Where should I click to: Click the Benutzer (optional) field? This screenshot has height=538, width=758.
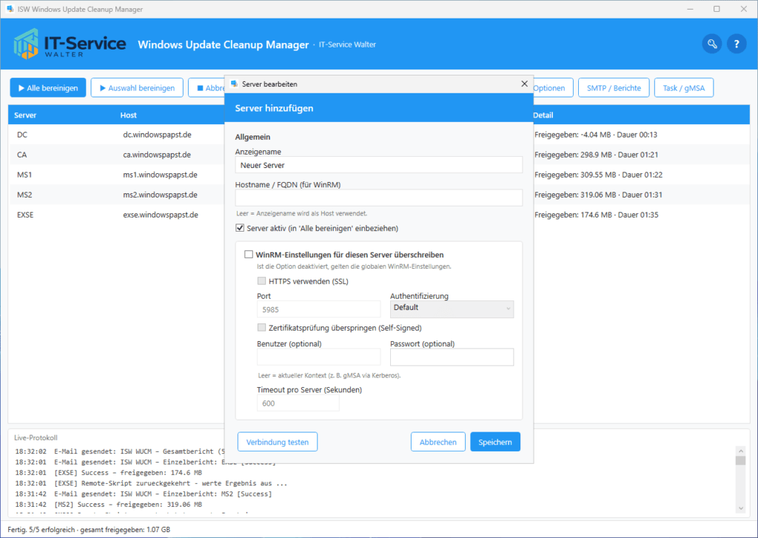[x=318, y=357]
